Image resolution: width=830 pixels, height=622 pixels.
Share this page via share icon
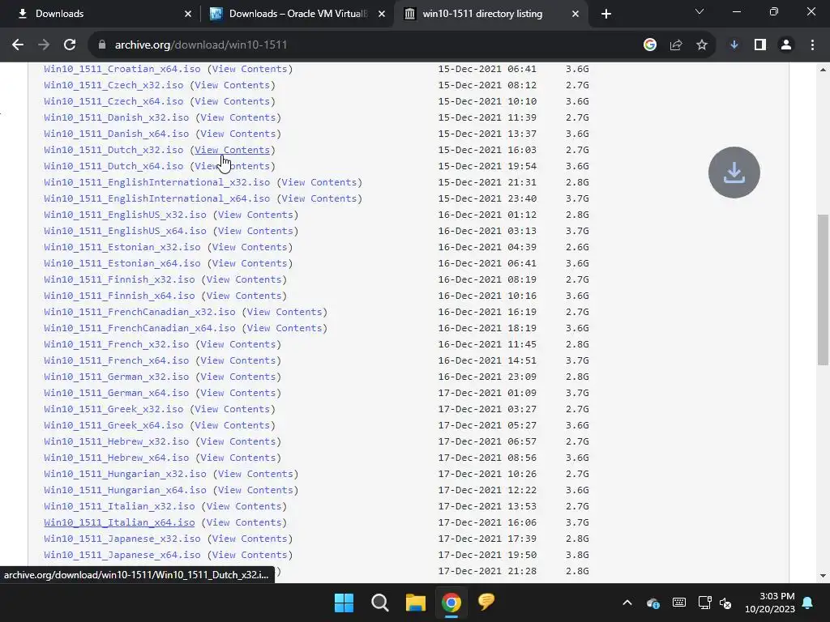coord(676,45)
